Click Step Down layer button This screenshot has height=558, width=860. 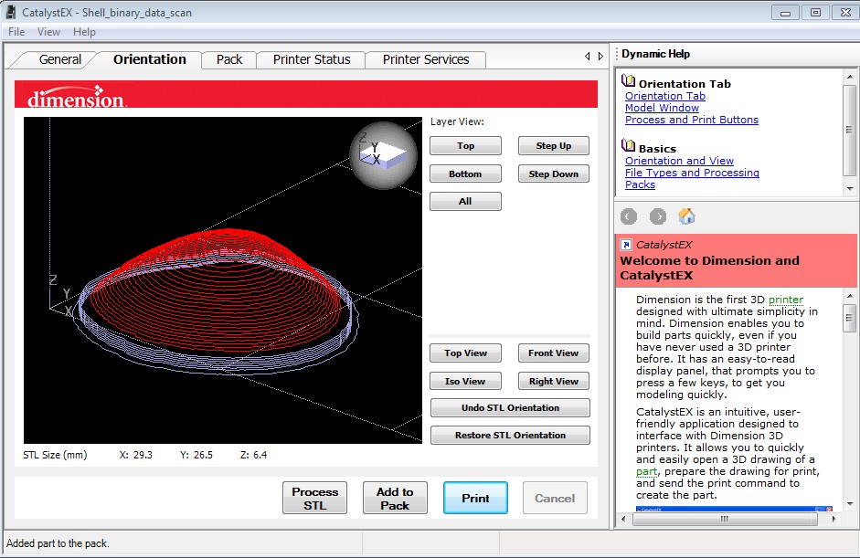coord(554,174)
